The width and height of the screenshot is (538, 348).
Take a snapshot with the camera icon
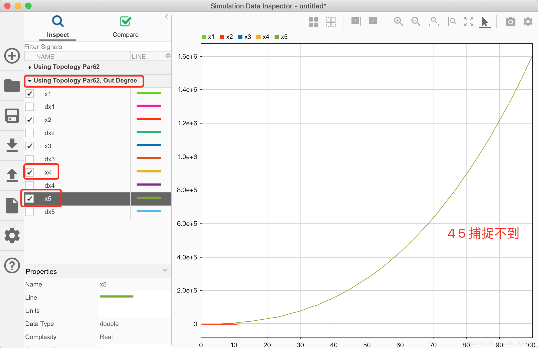pos(510,22)
